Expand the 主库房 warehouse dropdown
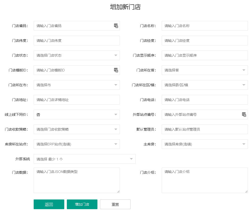This screenshot has width=252, height=214. click(x=205, y=144)
